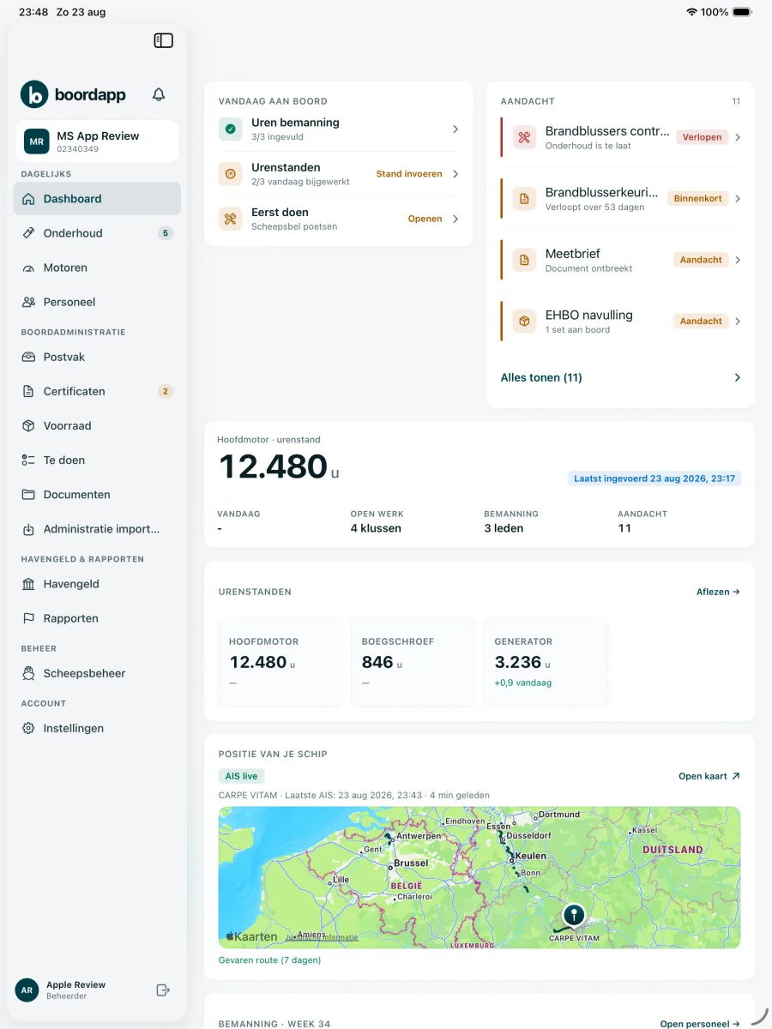This screenshot has width=772, height=1029.
Task: Click Alles tonen (11)
Action: pos(541,377)
